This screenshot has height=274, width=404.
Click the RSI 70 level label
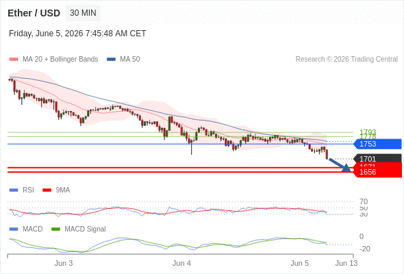coord(364,201)
